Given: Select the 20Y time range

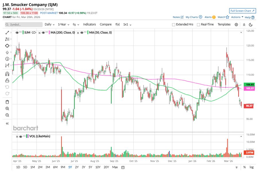Looking at the screenshot, I should click(x=106, y=167).
